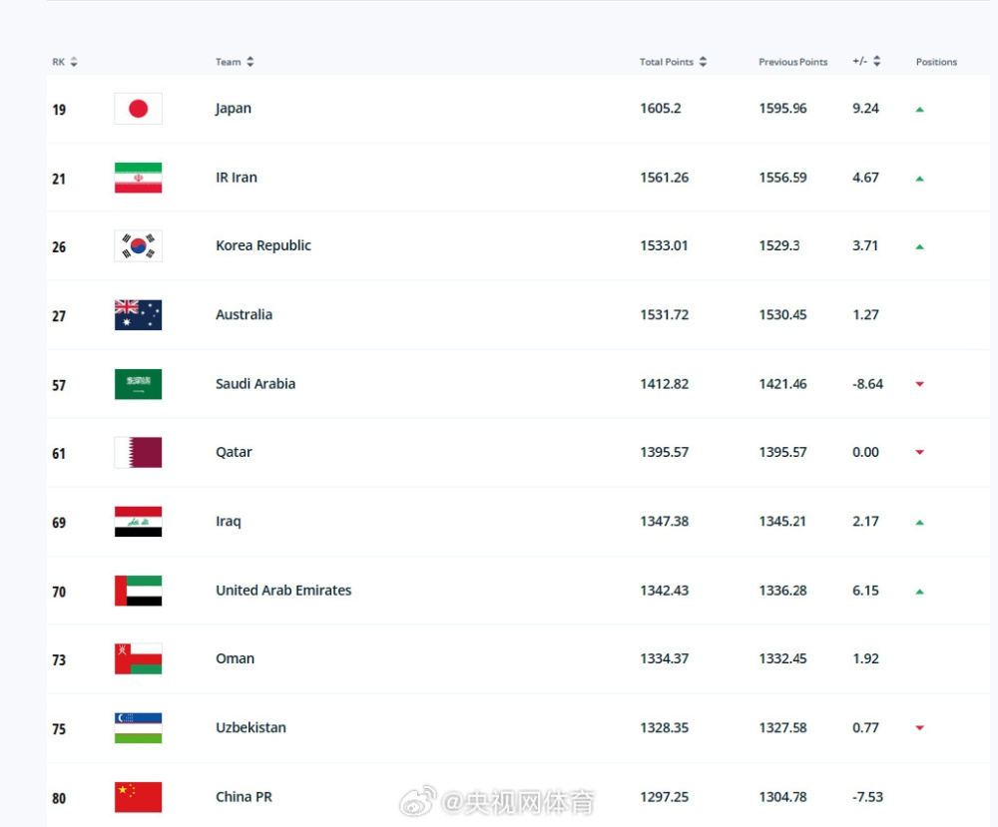The width and height of the screenshot is (998, 827).
Task: Click the China PR flag icon
Action: (x=138, y=797)
